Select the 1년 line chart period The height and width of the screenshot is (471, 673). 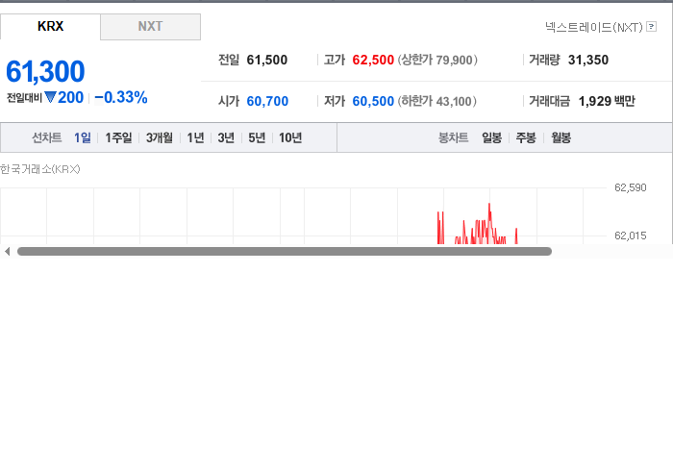coord(195,137)
